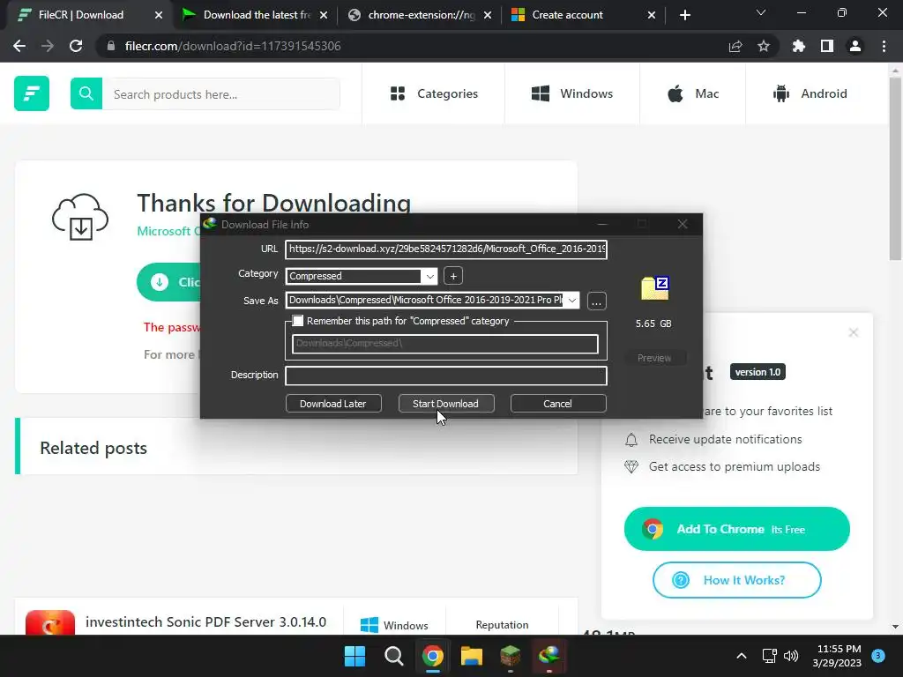The width and height of the screenshot is (903, 677).
Task: Open File Explorer from the taskbar
Action: [x=472, y=656]
